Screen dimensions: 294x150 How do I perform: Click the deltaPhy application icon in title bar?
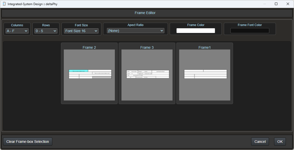tap(4, 4)
